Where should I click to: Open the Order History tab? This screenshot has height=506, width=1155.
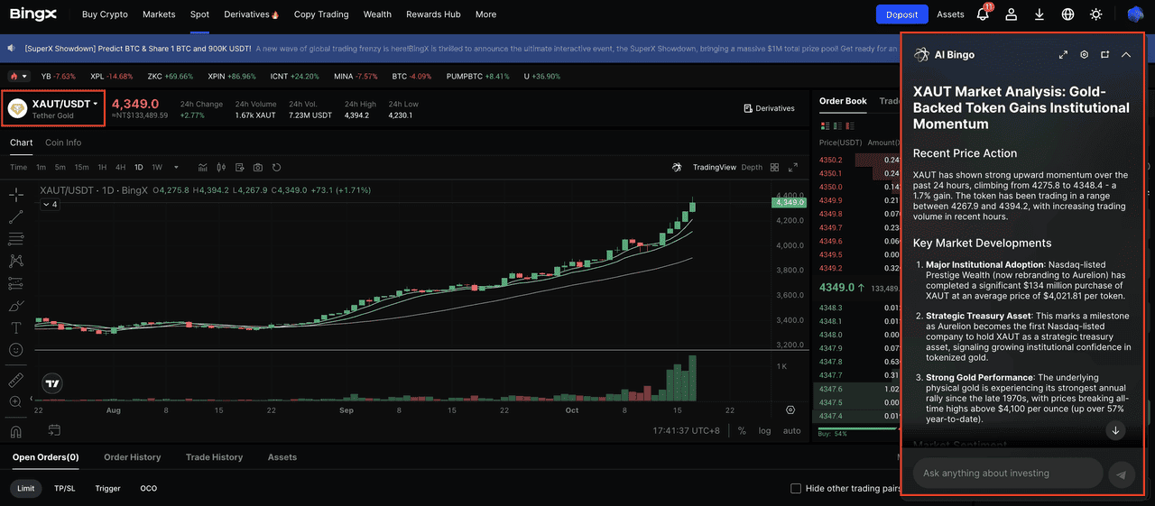click(x=132, y=457)
